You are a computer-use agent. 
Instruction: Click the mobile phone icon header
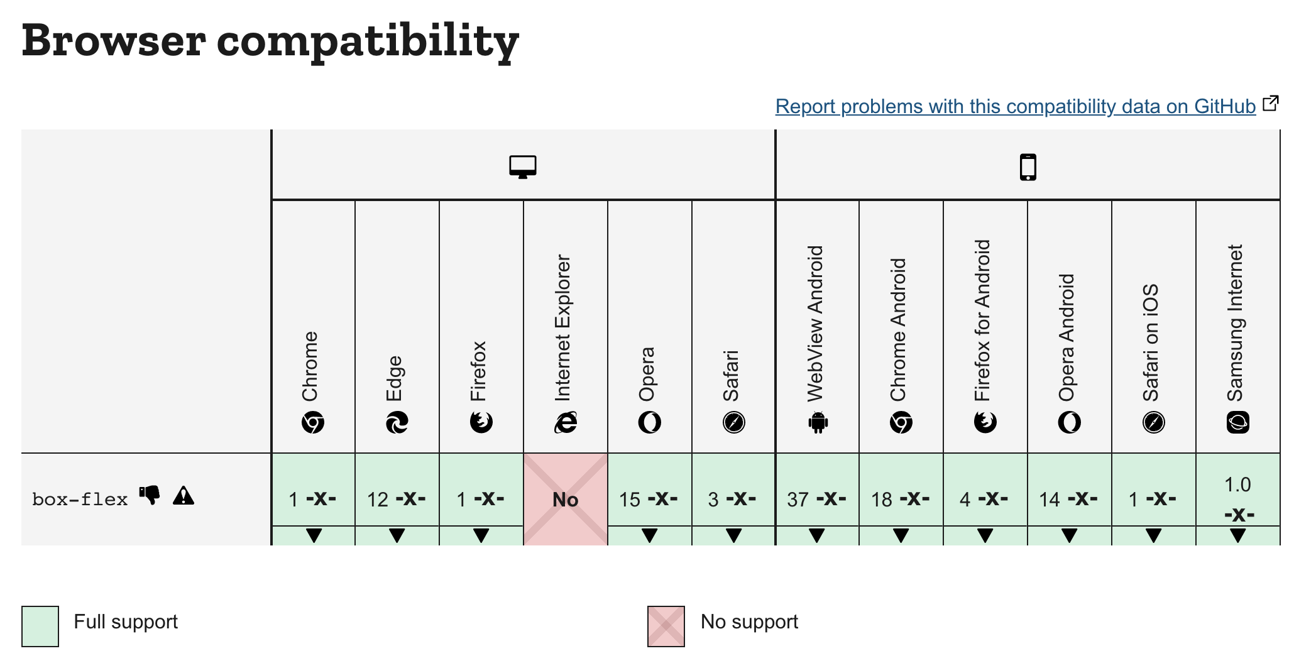[1028, 167]
